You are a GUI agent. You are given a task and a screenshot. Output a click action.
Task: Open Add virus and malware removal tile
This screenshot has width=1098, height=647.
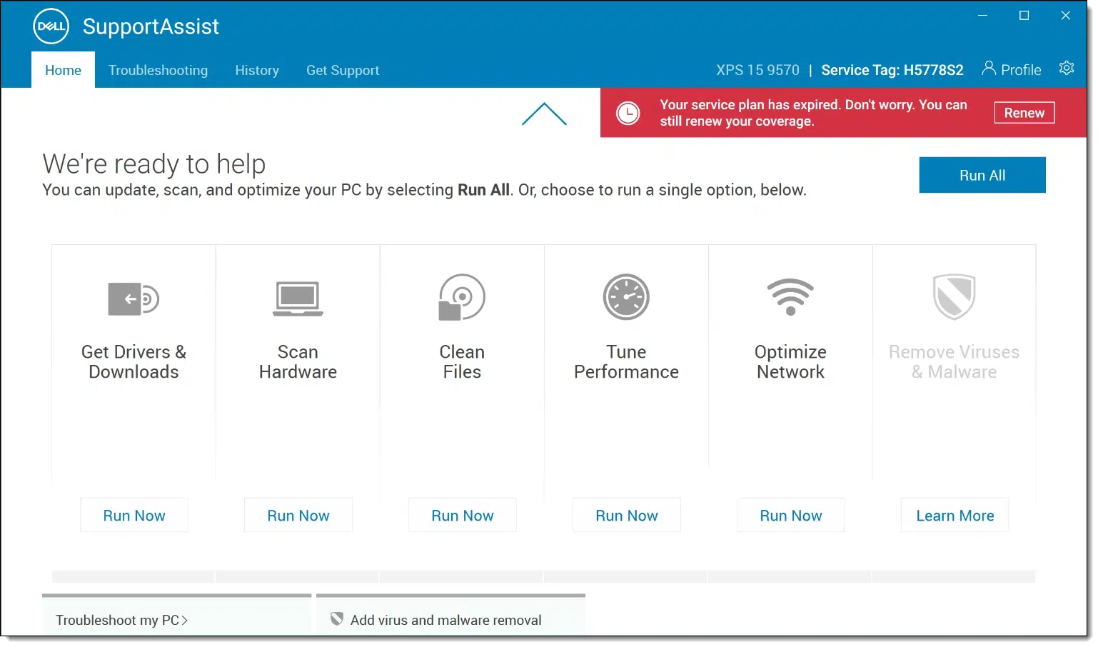pos(450,615)
